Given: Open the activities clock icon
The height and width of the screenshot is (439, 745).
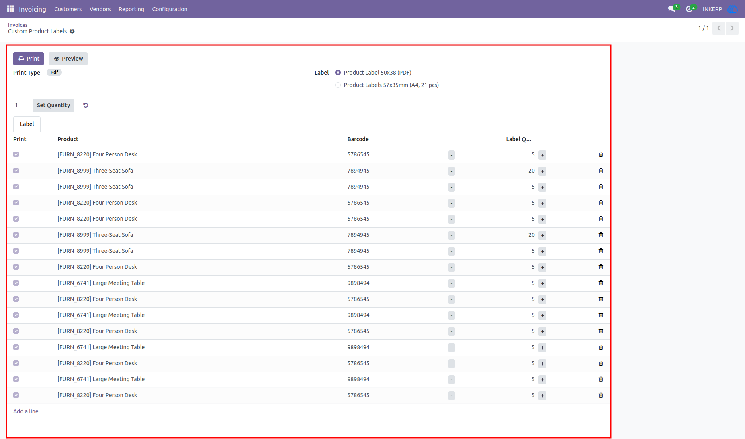Looking at the screenshot, I should (x=689, y=9).
